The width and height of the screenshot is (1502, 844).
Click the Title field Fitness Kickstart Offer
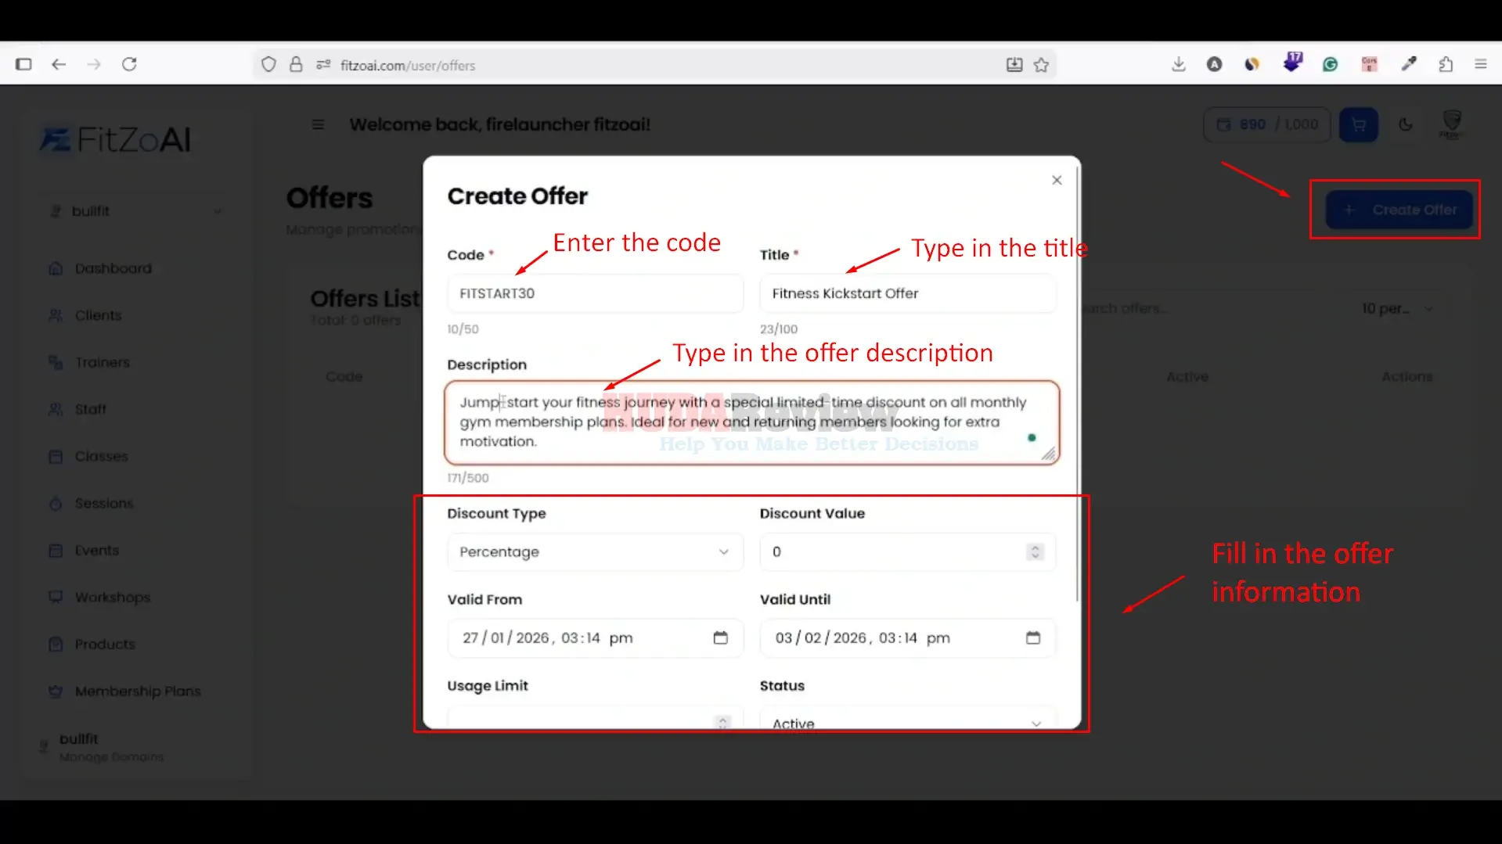[908, 294]
